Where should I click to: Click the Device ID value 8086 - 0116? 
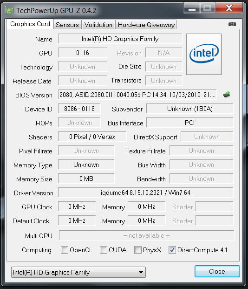coord(79,109)
